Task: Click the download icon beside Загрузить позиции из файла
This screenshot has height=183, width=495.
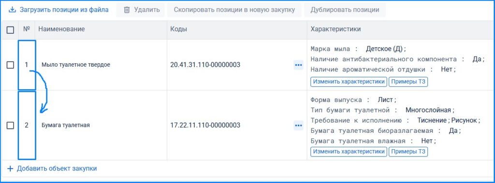Action: point(12,10)
